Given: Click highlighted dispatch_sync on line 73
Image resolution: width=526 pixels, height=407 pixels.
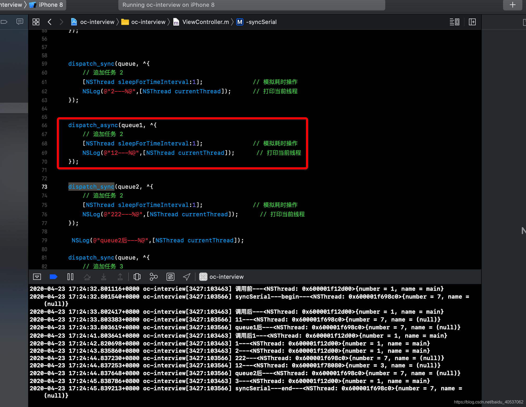Looking at the screenshot, I should tap(91, 187).
